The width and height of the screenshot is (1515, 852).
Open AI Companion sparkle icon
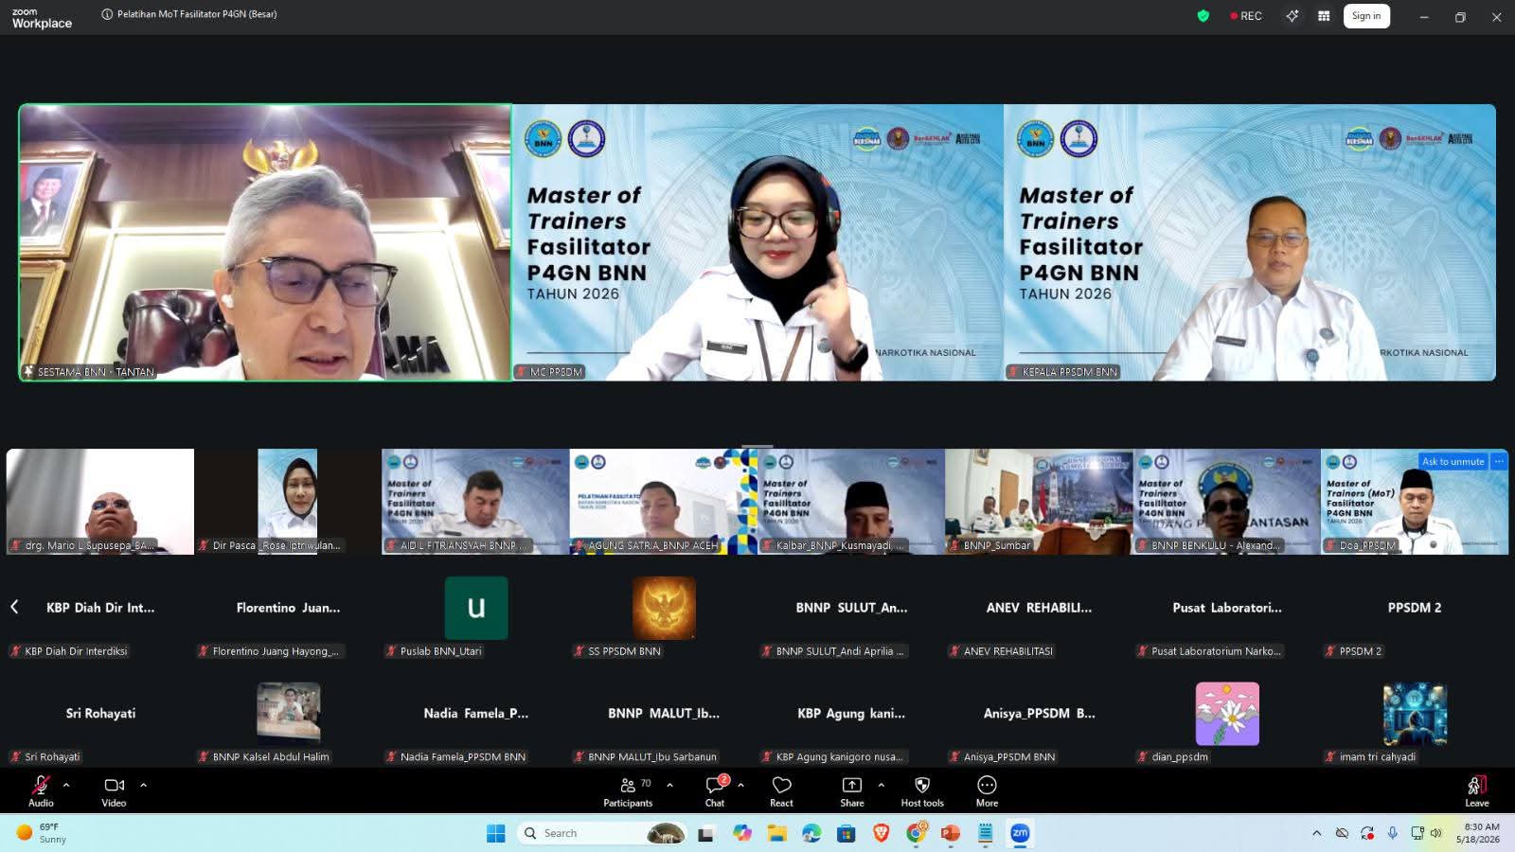1292,15
